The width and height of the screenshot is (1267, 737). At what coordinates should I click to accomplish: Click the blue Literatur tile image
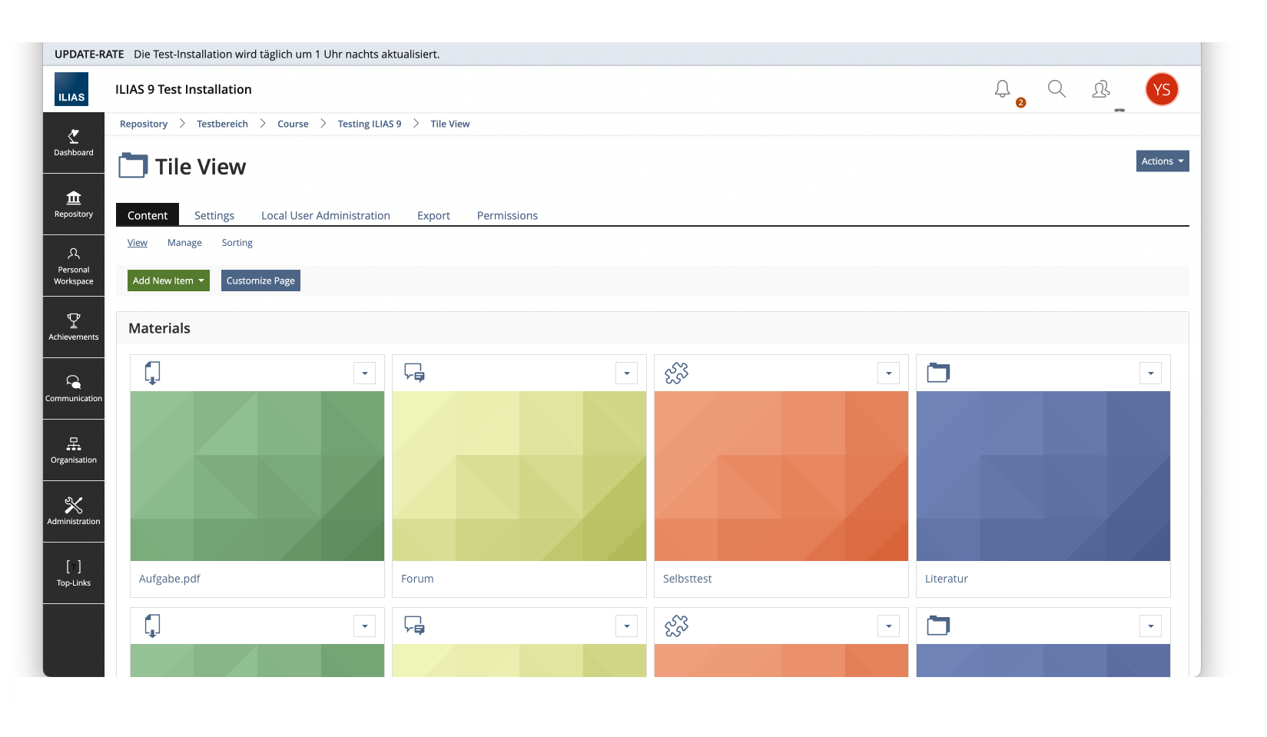[1043, 476]
